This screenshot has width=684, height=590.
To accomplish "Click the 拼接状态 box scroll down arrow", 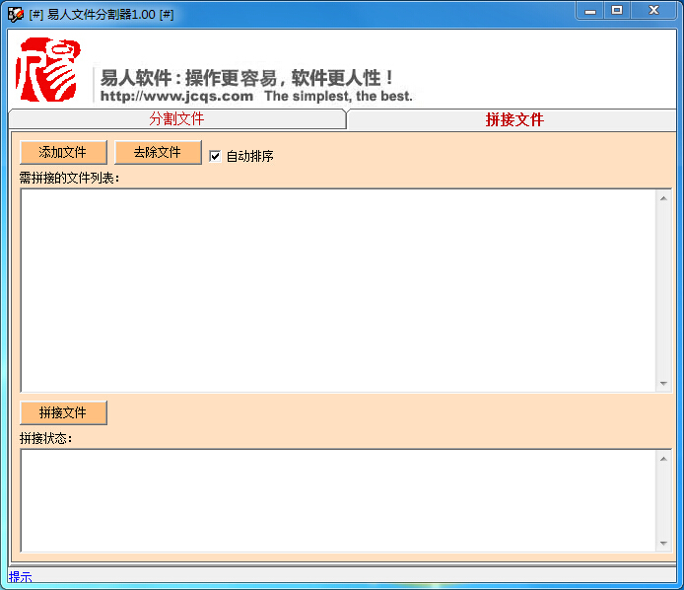I will coord(664,544).
